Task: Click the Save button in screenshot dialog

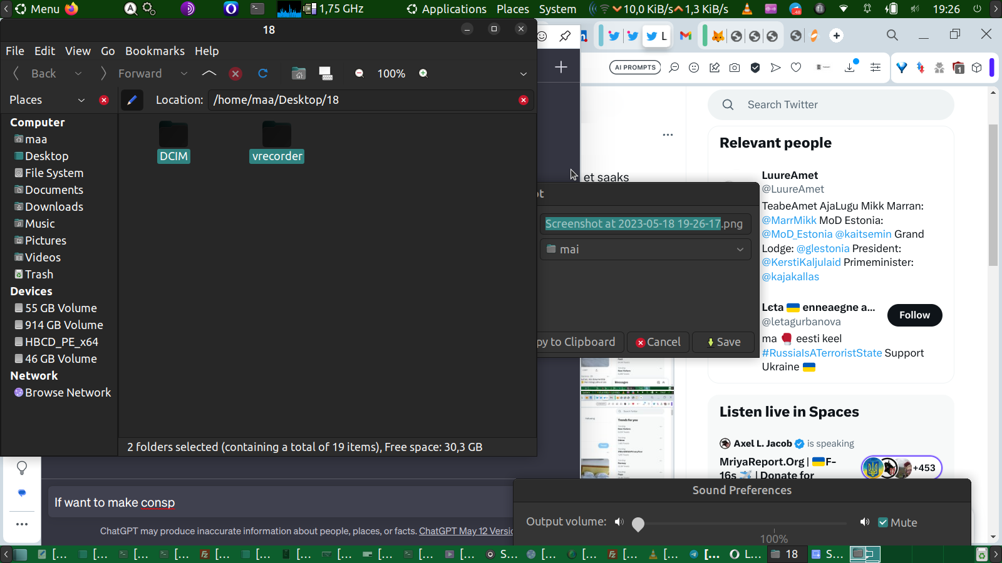Action: (x=723, y=342)
